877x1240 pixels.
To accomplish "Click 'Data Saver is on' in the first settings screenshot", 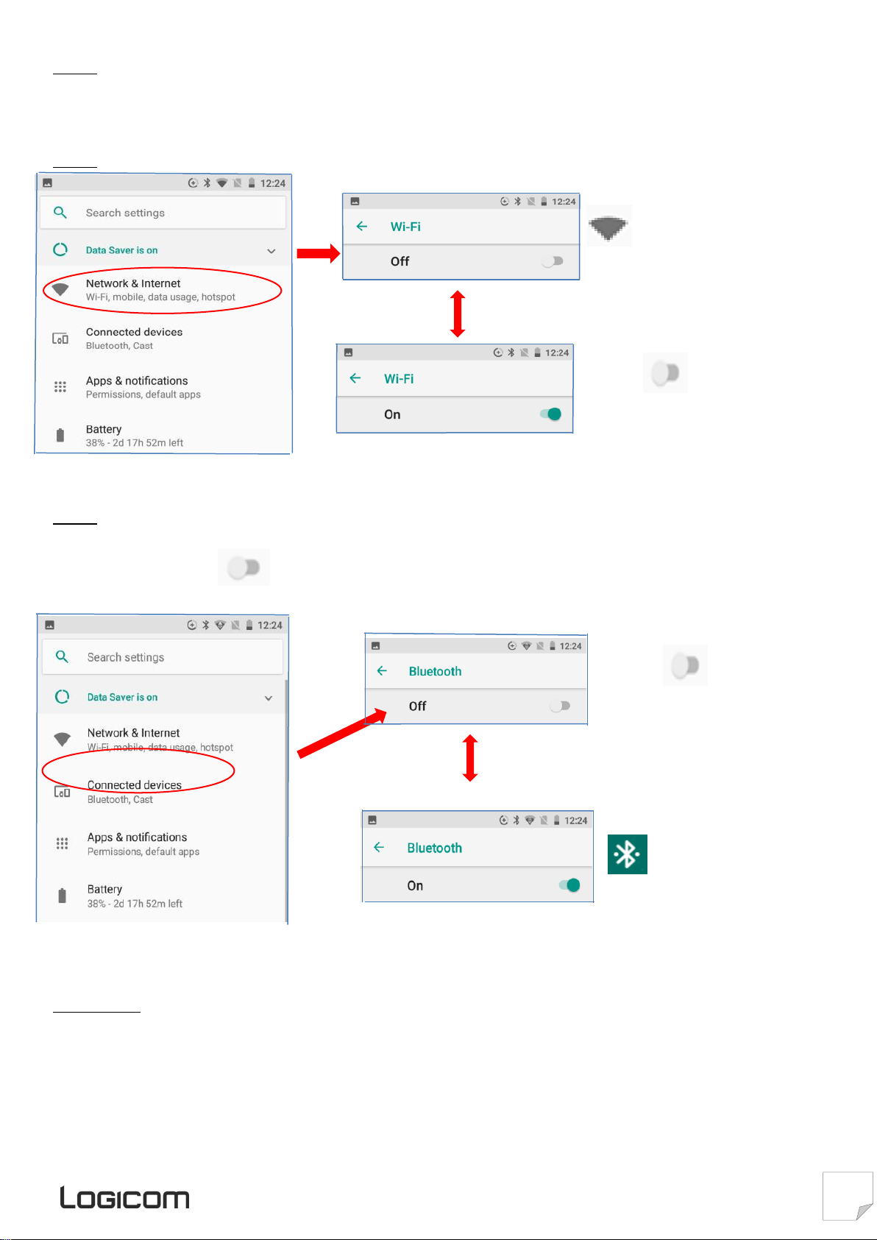I will point(121,250).
